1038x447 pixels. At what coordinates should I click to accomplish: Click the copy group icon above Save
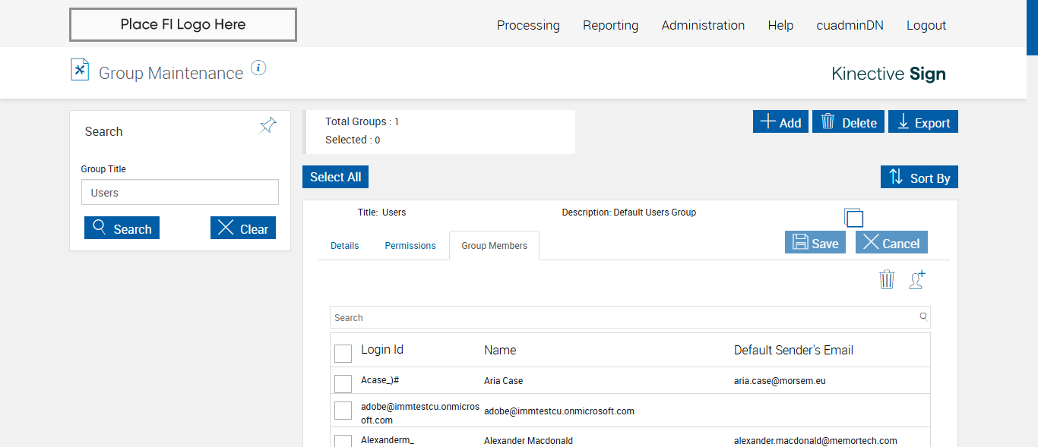(854, 218)
